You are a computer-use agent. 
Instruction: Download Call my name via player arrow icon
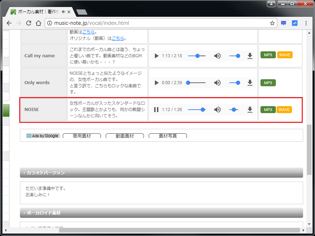point(250,56)
